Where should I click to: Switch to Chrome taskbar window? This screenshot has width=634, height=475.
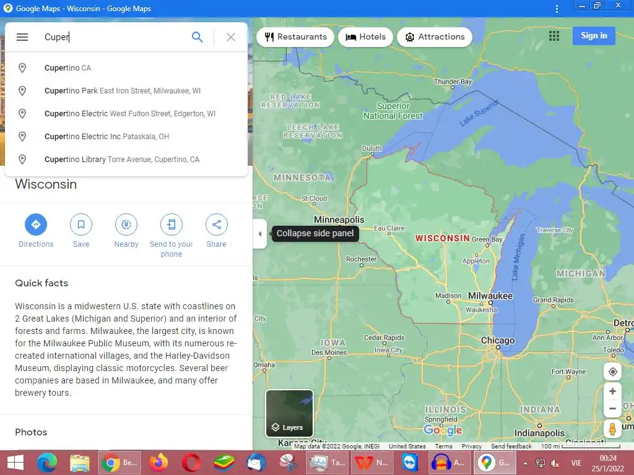119,463
